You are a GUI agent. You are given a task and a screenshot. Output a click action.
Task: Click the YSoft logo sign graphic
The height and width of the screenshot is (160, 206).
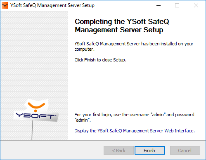pos(36,111)
